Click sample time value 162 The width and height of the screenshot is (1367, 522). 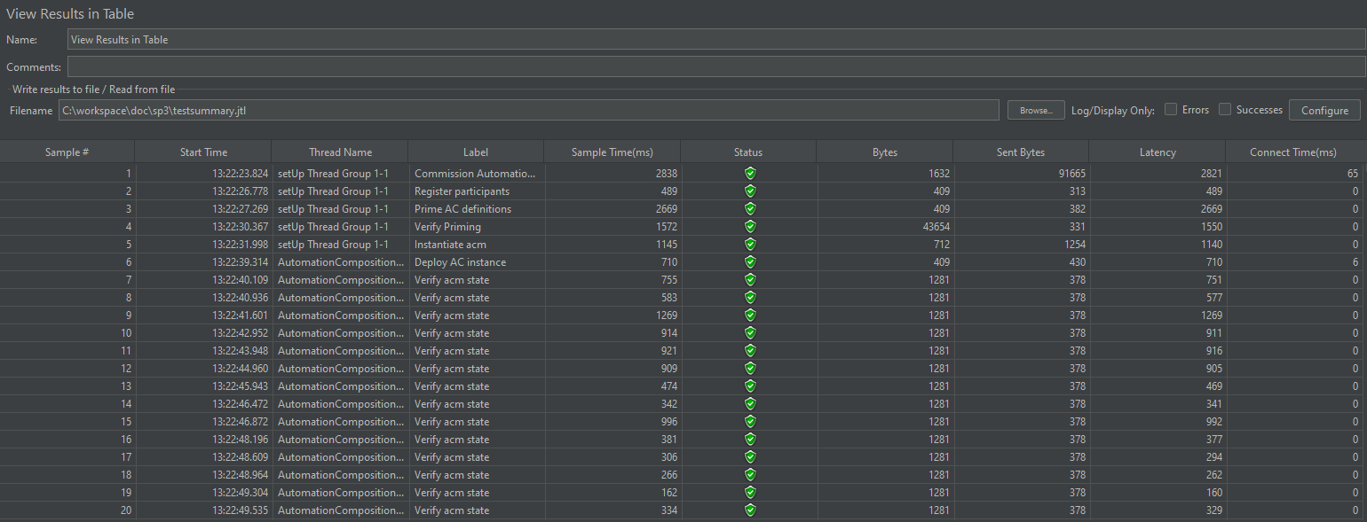click(668, 493)
